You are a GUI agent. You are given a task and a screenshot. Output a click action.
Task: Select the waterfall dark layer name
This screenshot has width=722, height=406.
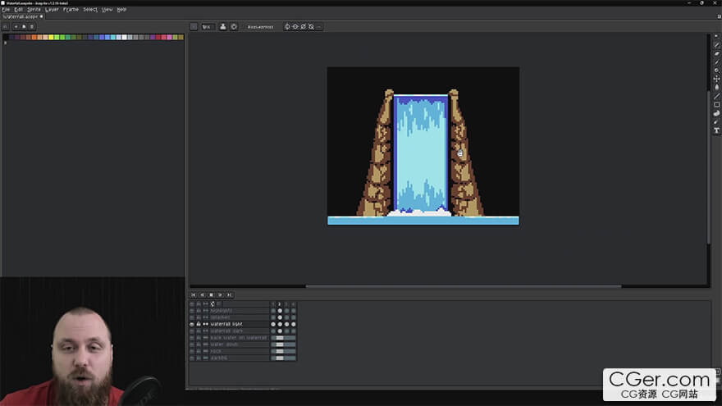coord(226,331)
